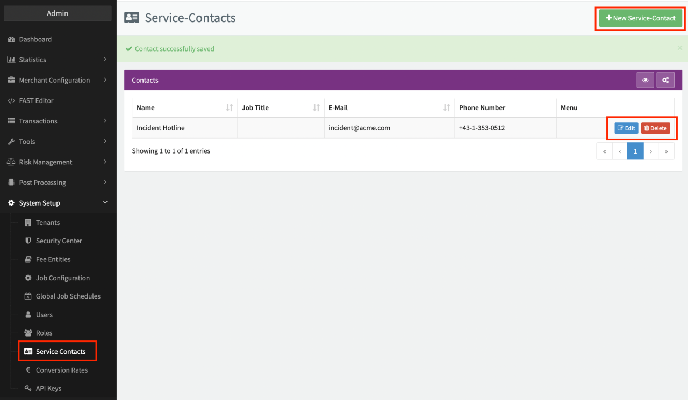This screenshot has width=688, height=400.
Task: Sort contacts by Name column arrows
Action: coord(230,108)
